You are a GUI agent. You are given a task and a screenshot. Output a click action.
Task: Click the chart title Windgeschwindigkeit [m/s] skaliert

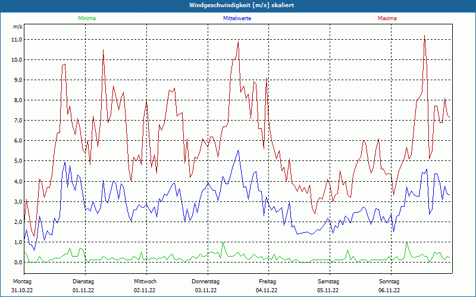click(x=242, y=5)
